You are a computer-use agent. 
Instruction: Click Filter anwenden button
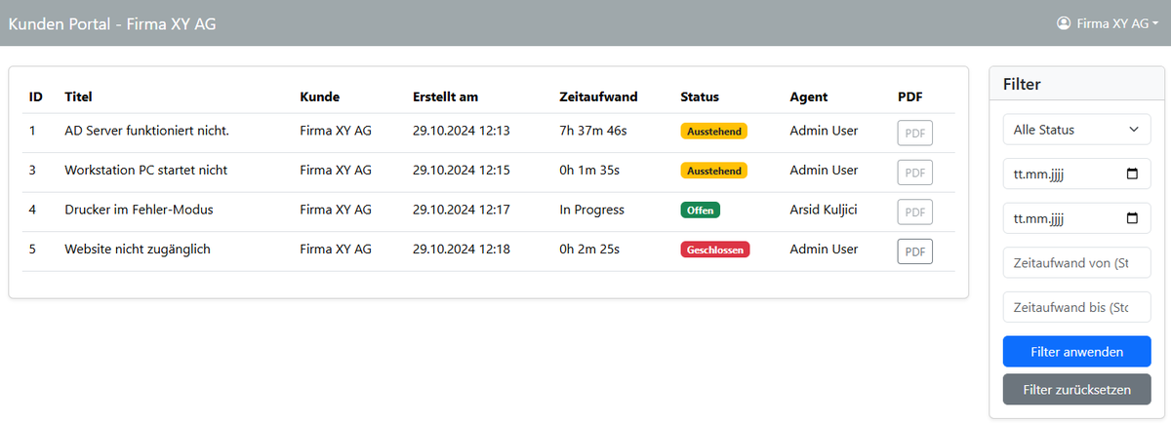[1076, 351]
